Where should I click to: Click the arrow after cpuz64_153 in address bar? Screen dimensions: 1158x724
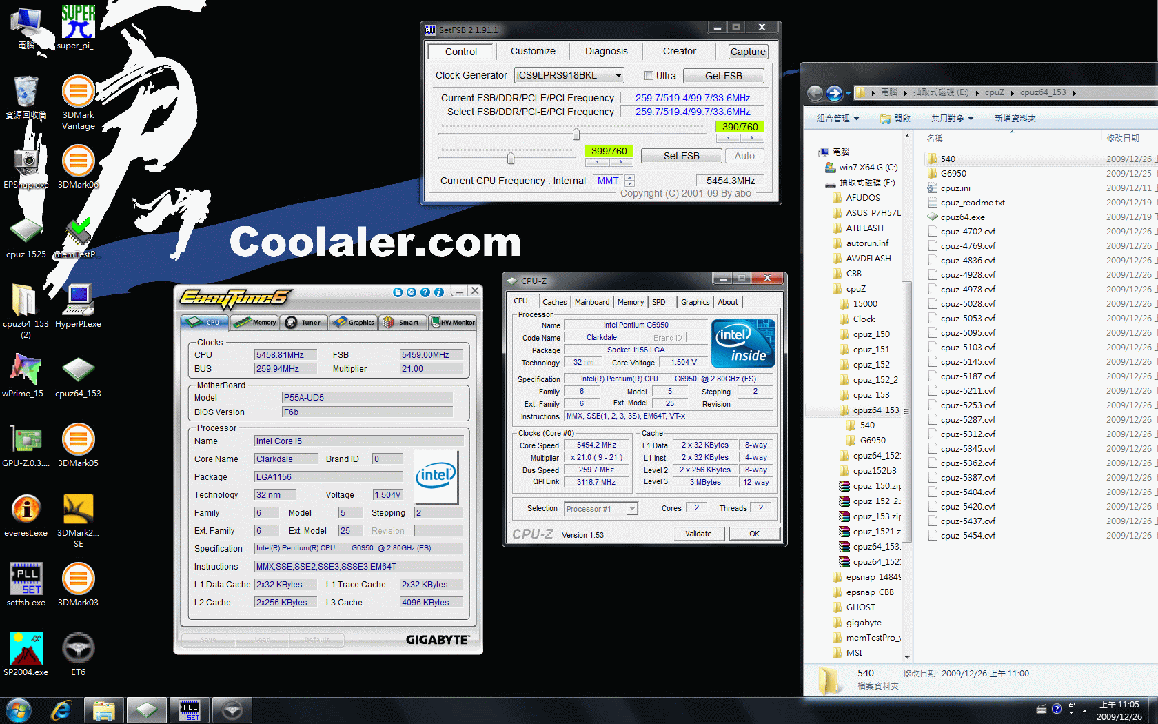click(1074, 92)
